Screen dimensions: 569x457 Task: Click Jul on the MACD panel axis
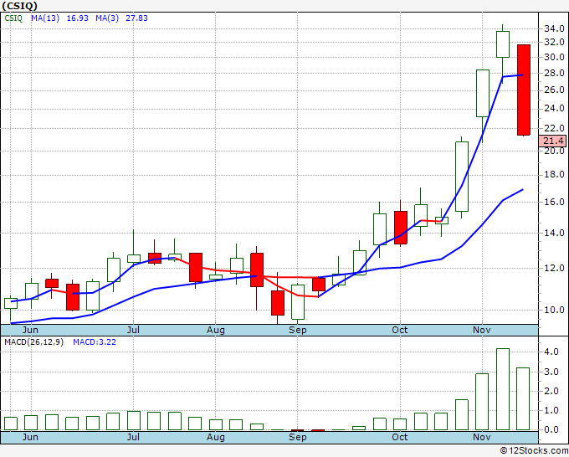pos(133,437)
